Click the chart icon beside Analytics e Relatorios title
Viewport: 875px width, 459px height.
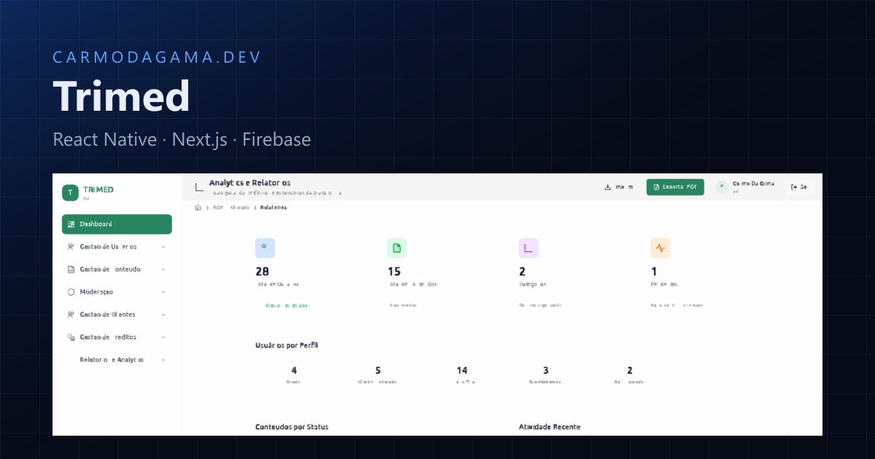199,187
